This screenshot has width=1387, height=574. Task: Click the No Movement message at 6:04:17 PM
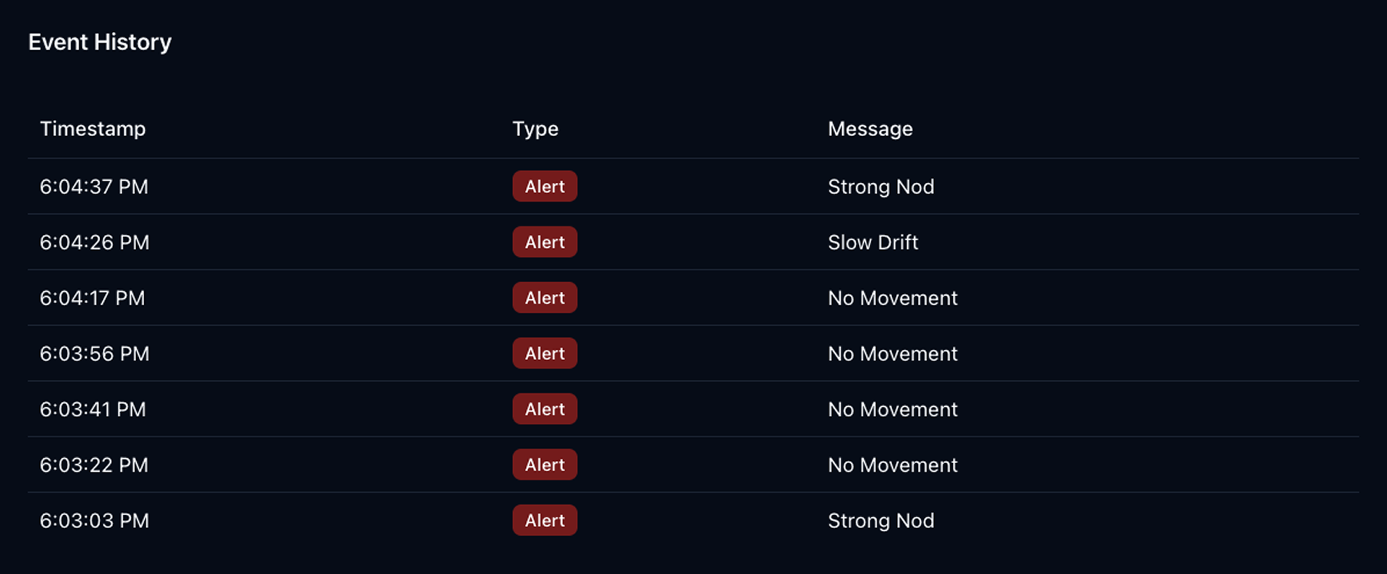(892, 298)
